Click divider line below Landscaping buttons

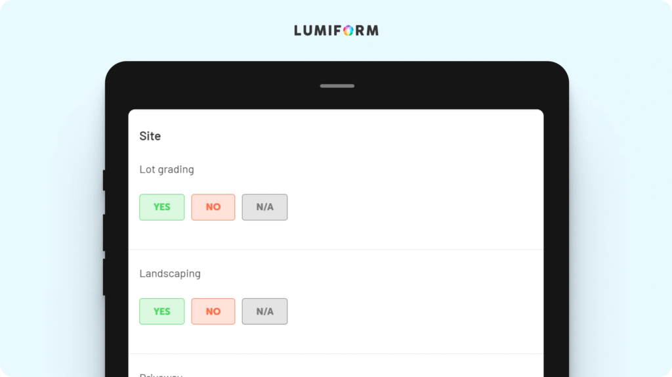[x=336, y=354]
